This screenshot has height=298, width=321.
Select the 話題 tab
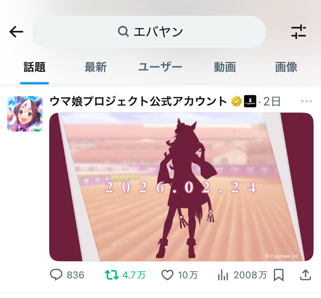coord(35,67)
